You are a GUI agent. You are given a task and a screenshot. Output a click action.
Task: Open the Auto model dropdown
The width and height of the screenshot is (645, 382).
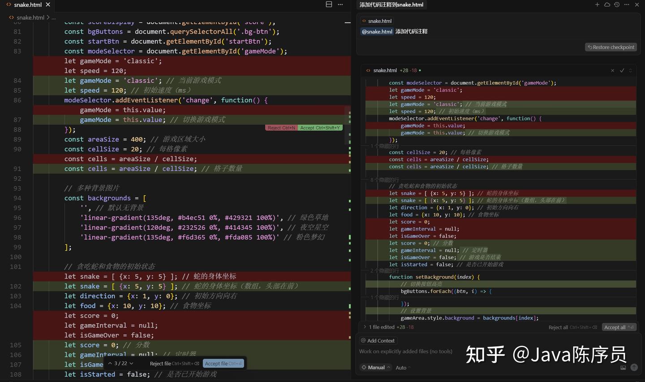pyautogui.click(x=403, y=368)
